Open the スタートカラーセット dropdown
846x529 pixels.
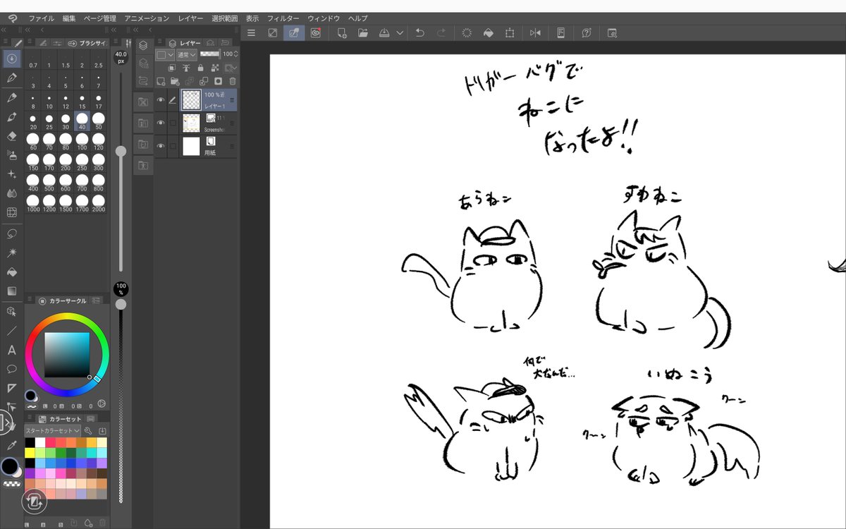(x=53, y=430)
